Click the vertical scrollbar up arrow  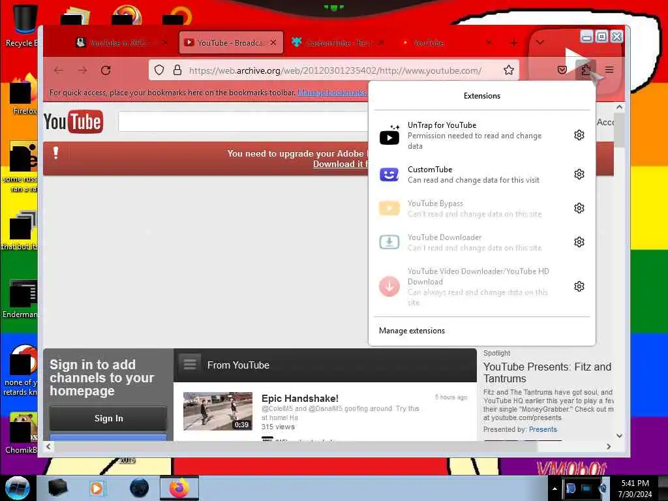(x=620, y=108)
